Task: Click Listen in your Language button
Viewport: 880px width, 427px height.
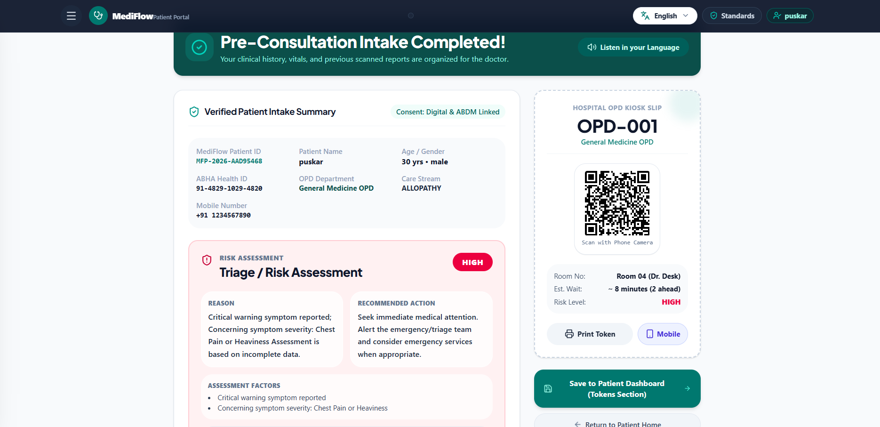Action: [x=633, y=47]
